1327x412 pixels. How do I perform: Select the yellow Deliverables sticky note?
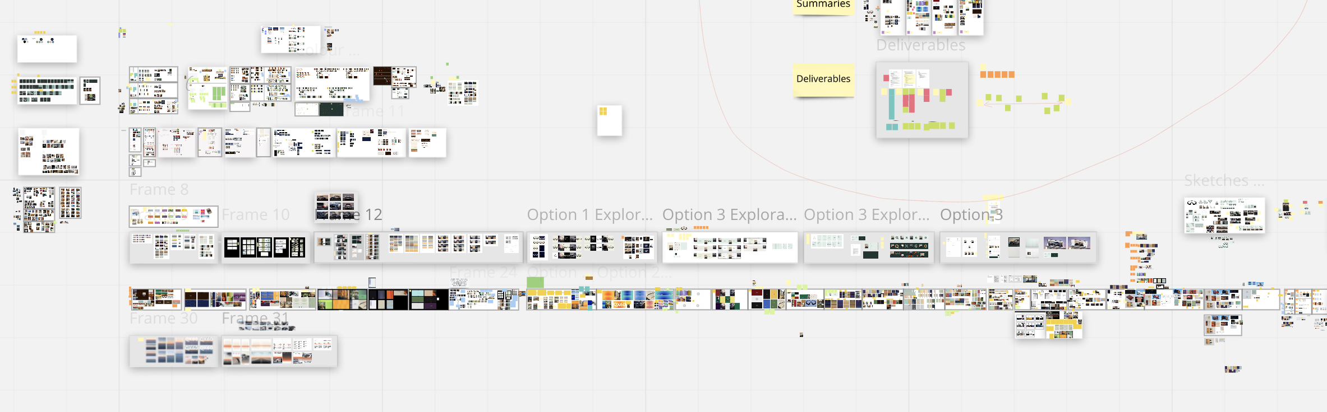(x=823, y=80)
